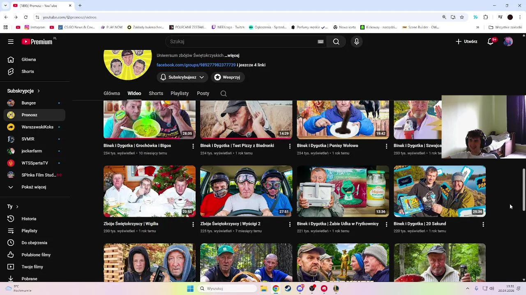
Task: Expand the Subskrypcje section header
Action: click(23, 91)
